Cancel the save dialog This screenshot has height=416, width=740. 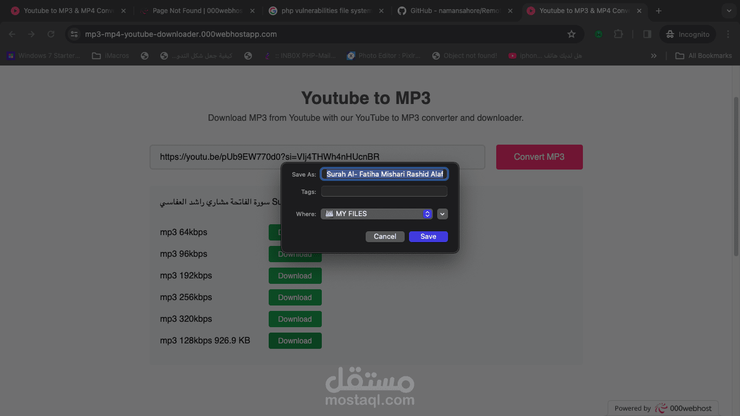(x=385, y=237)
